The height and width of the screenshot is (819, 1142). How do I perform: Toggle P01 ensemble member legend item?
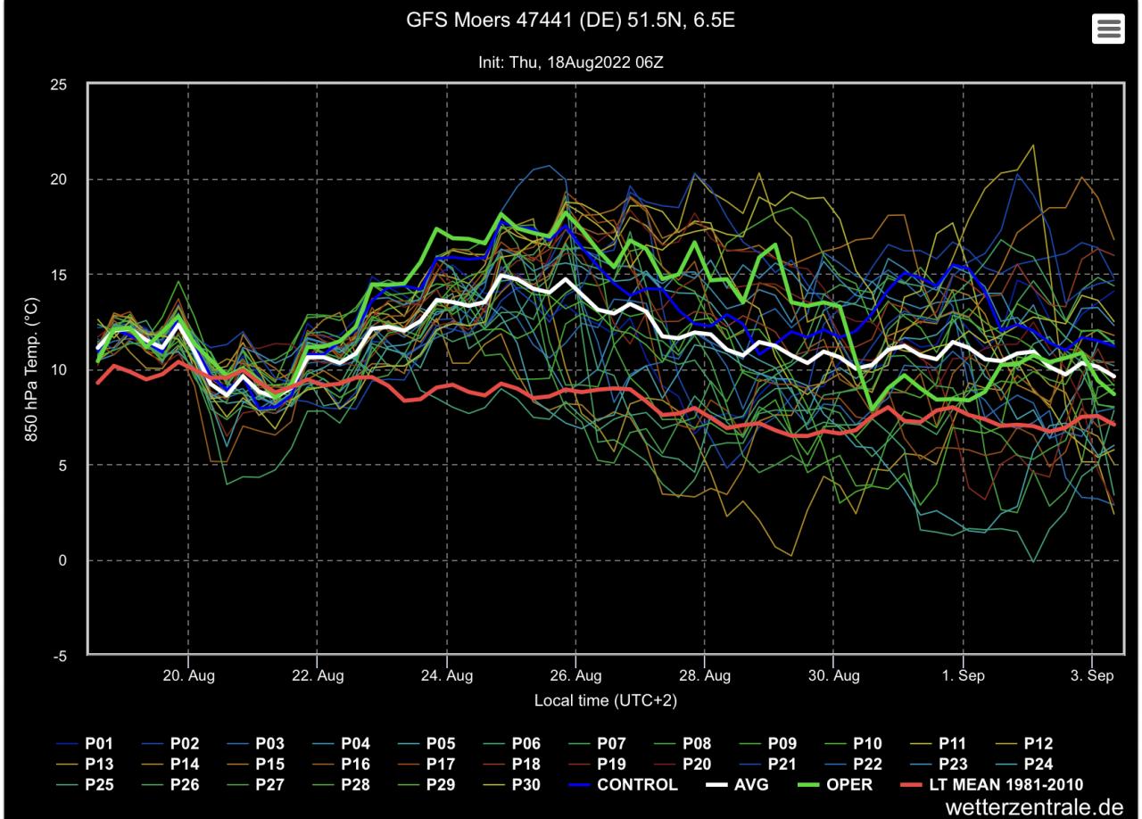(x=98, y=743)
